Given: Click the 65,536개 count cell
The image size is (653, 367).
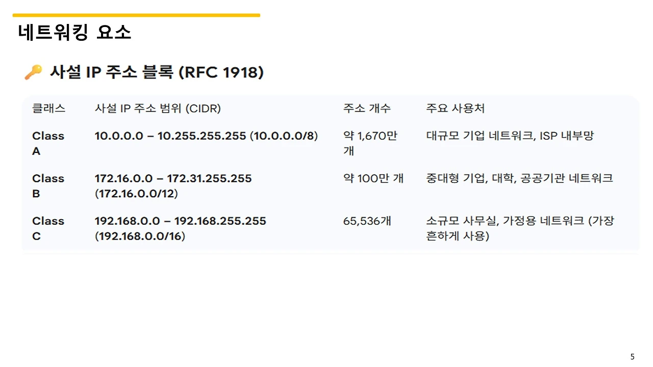Looking at the screenshot, I should [367, 221].
